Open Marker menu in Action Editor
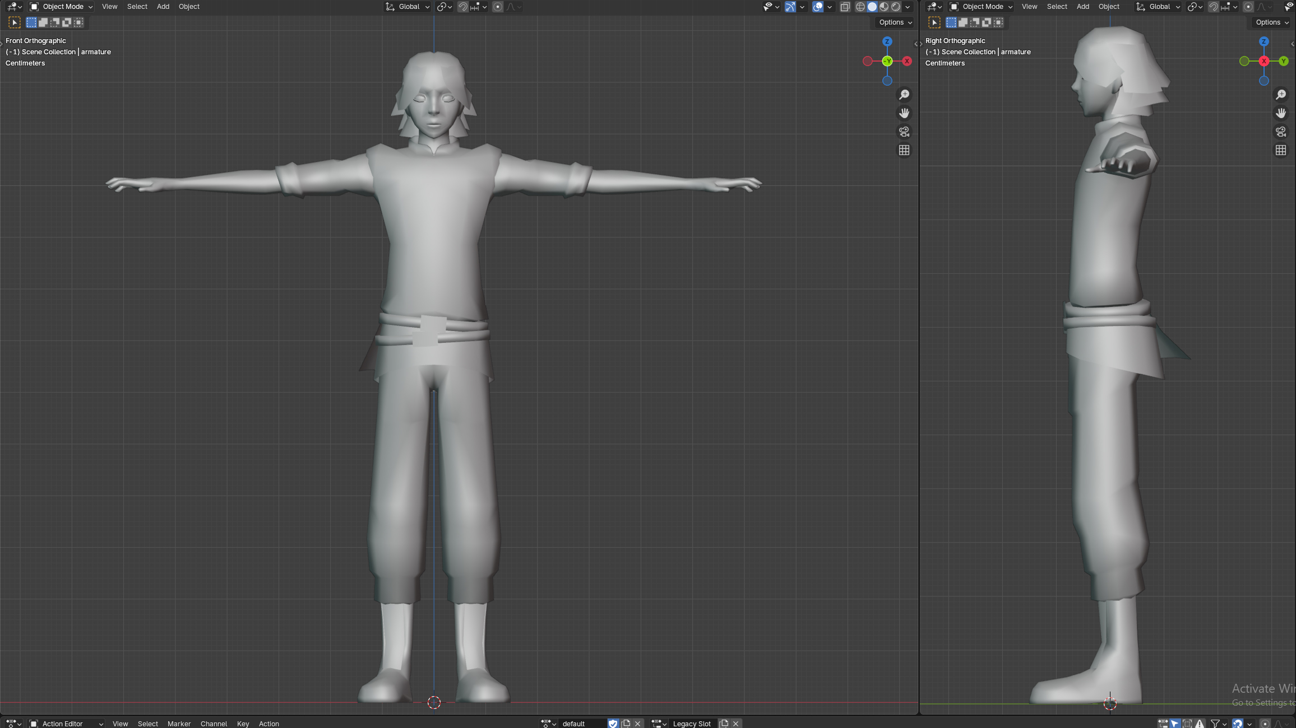The width and height of the screenshot is (1296, 728). (x=179, y=724)
